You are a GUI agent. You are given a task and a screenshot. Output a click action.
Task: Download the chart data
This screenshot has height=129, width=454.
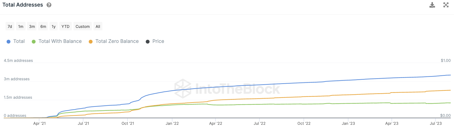pos(432,5)
